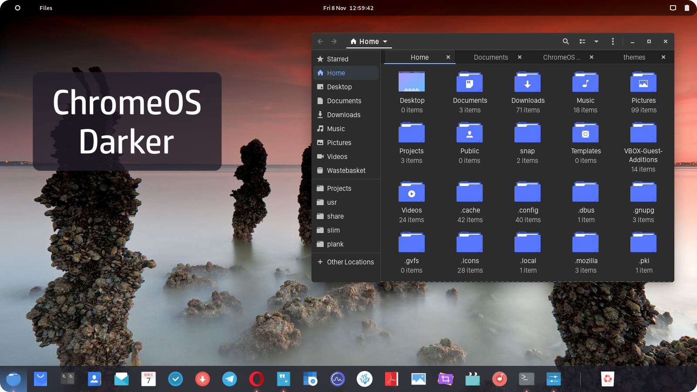
Task: Open Videos in the sidebar
Action: [346, 156]
